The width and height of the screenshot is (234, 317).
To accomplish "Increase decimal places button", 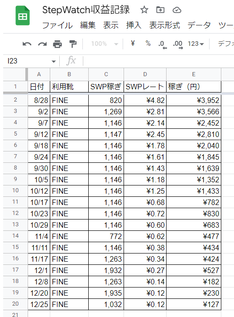I will coord(178,44).
